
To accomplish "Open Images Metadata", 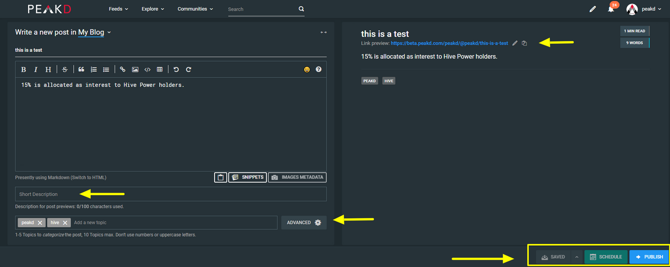I will pos(297,177).
